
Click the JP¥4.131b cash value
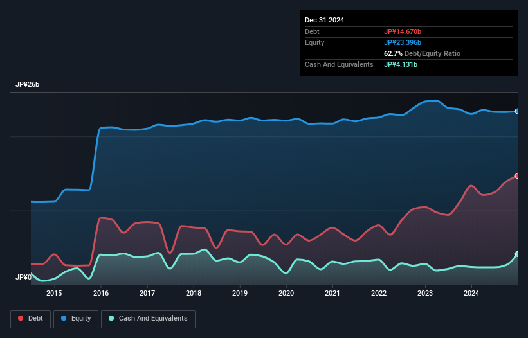click(401, 64)
